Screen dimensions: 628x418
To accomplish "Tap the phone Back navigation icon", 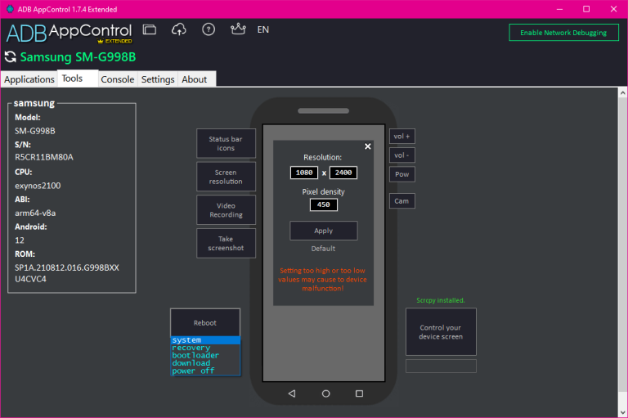I will pyautogui.click(x=292, y=393).
